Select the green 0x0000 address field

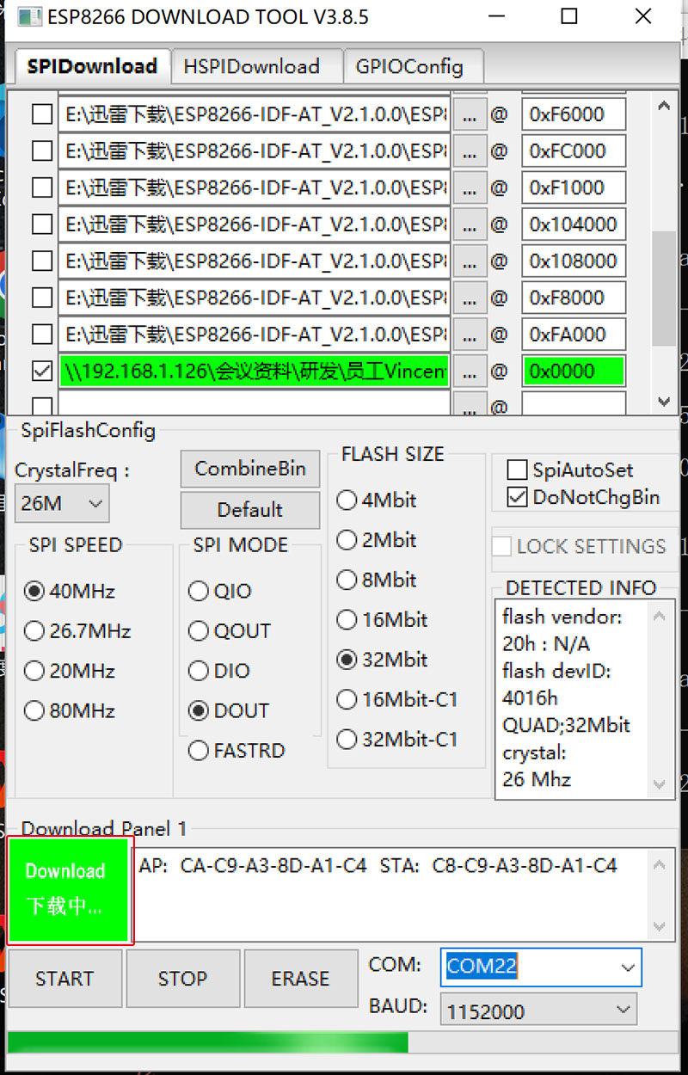(x=574, y=372)
